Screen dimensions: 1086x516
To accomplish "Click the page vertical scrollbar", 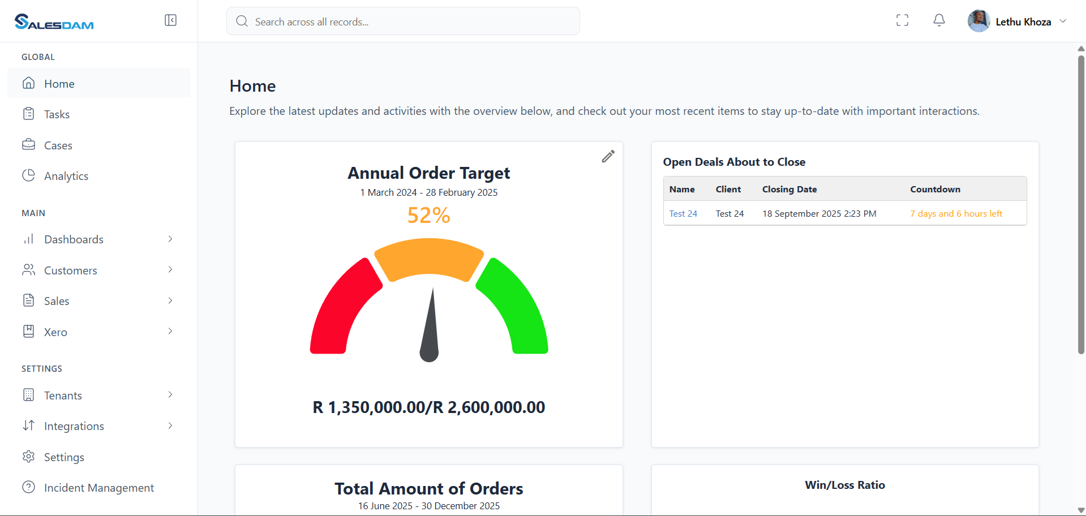I will 1081,204.
